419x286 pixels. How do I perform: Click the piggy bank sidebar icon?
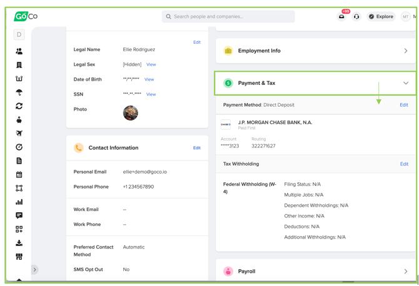tap(19, 119)
